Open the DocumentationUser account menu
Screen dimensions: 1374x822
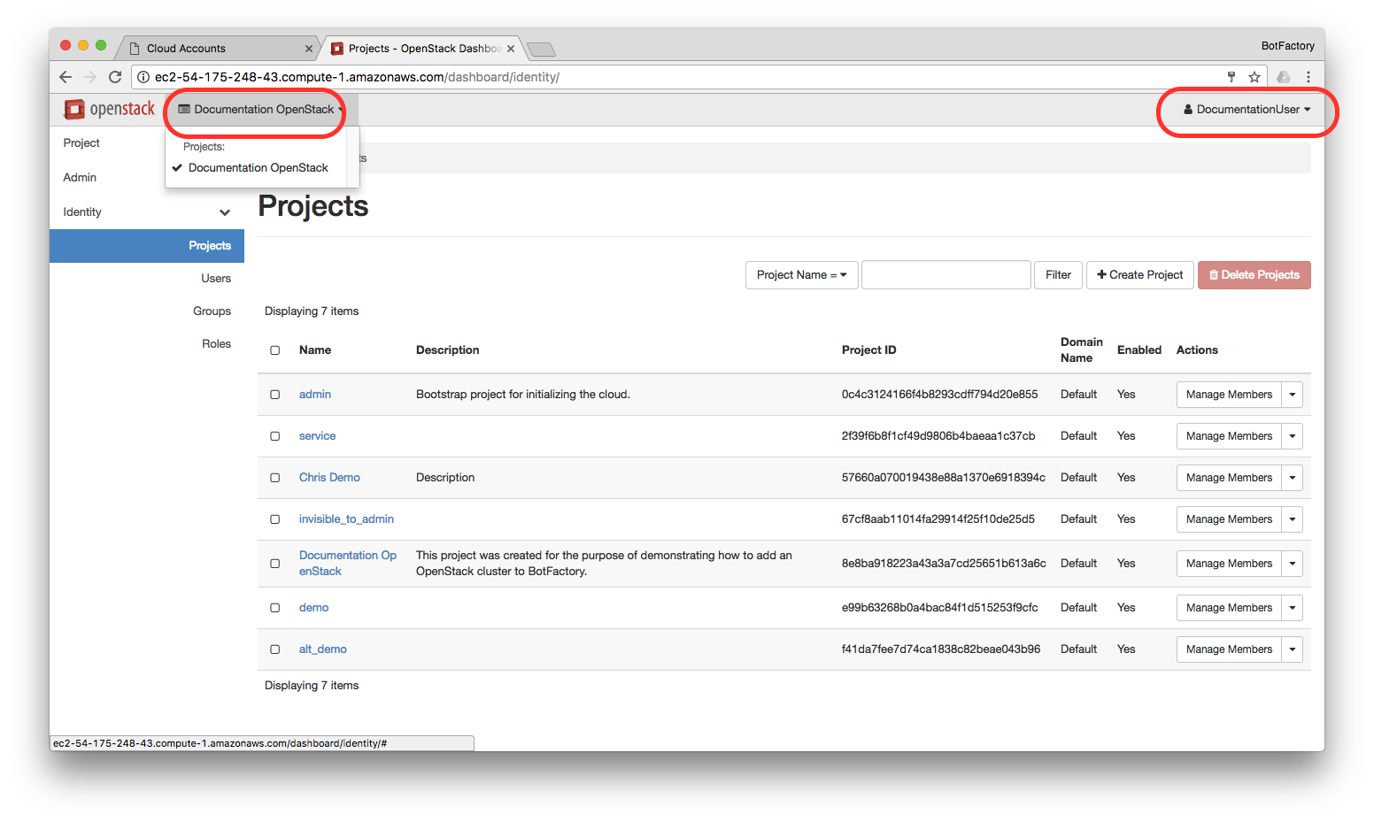click(x=1247, y=110)
